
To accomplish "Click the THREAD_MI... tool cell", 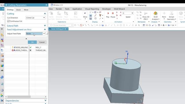I will [x=41, y=50].
